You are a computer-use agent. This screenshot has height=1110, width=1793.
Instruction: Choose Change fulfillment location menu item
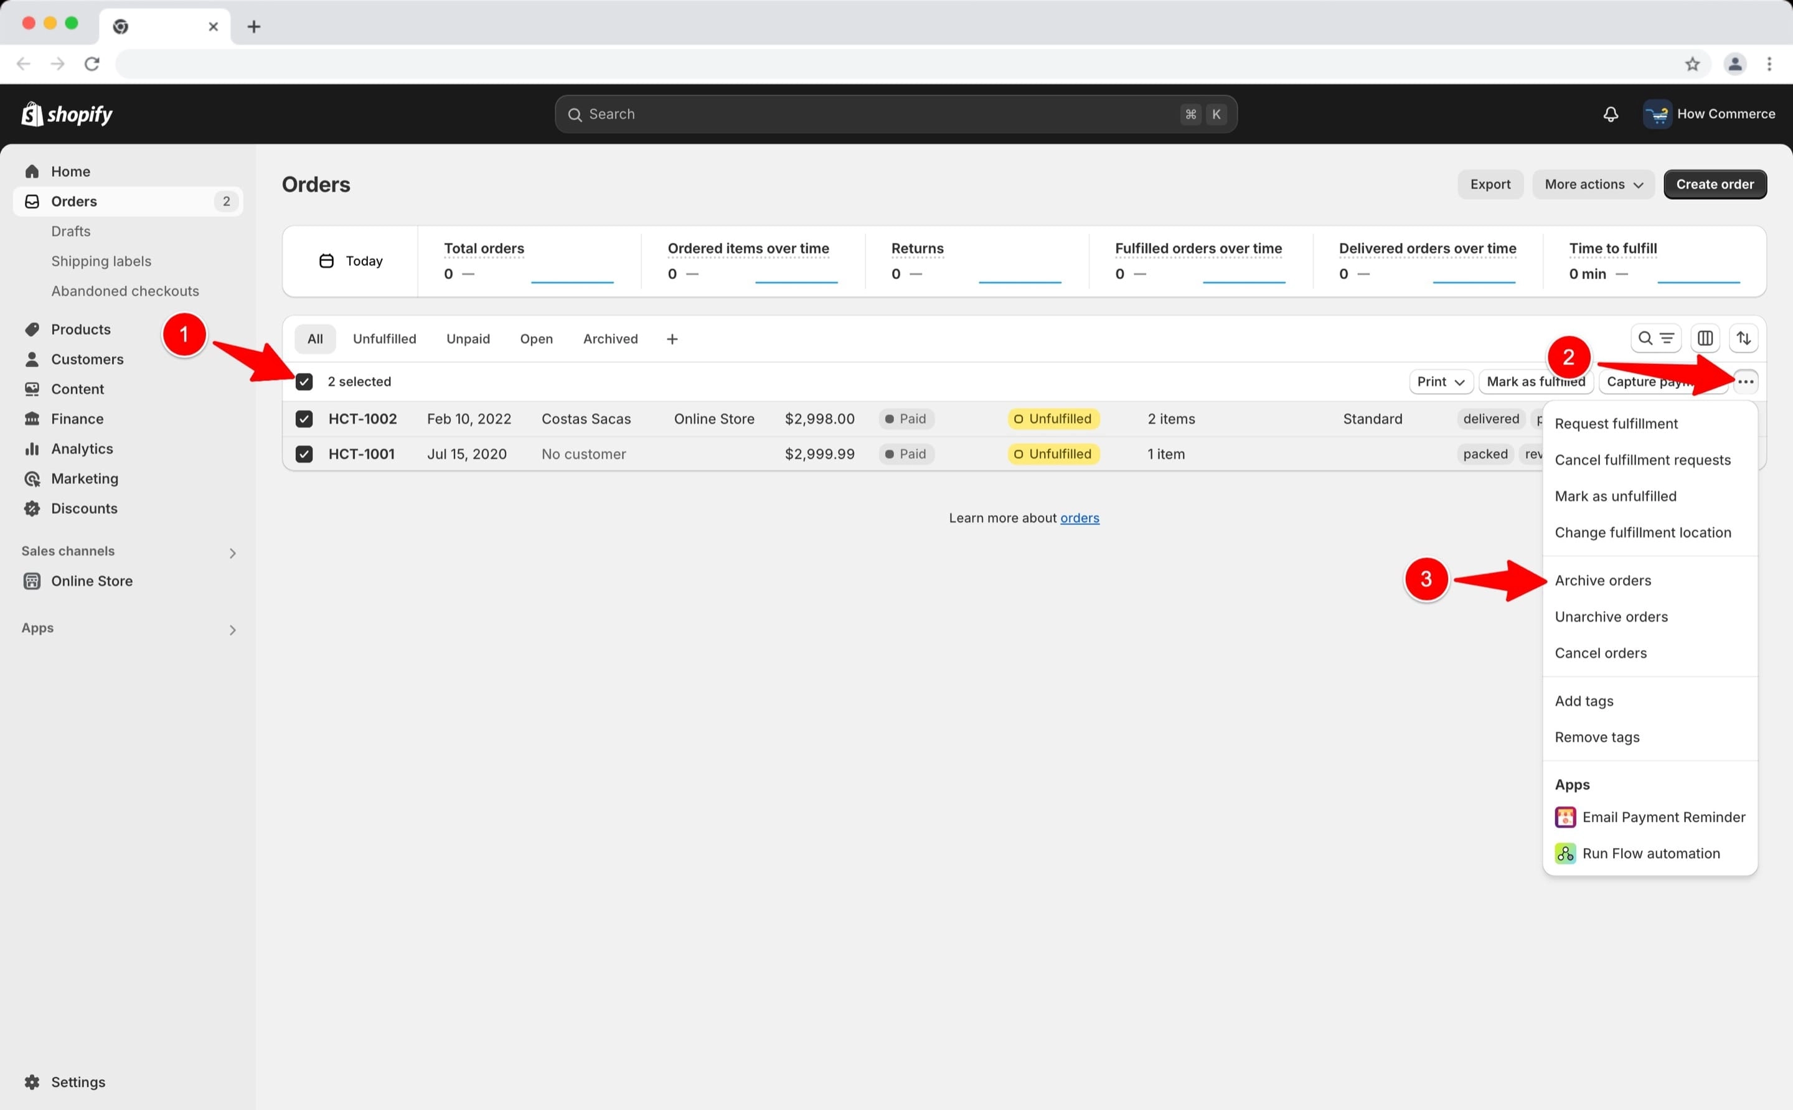point(1650,532)
